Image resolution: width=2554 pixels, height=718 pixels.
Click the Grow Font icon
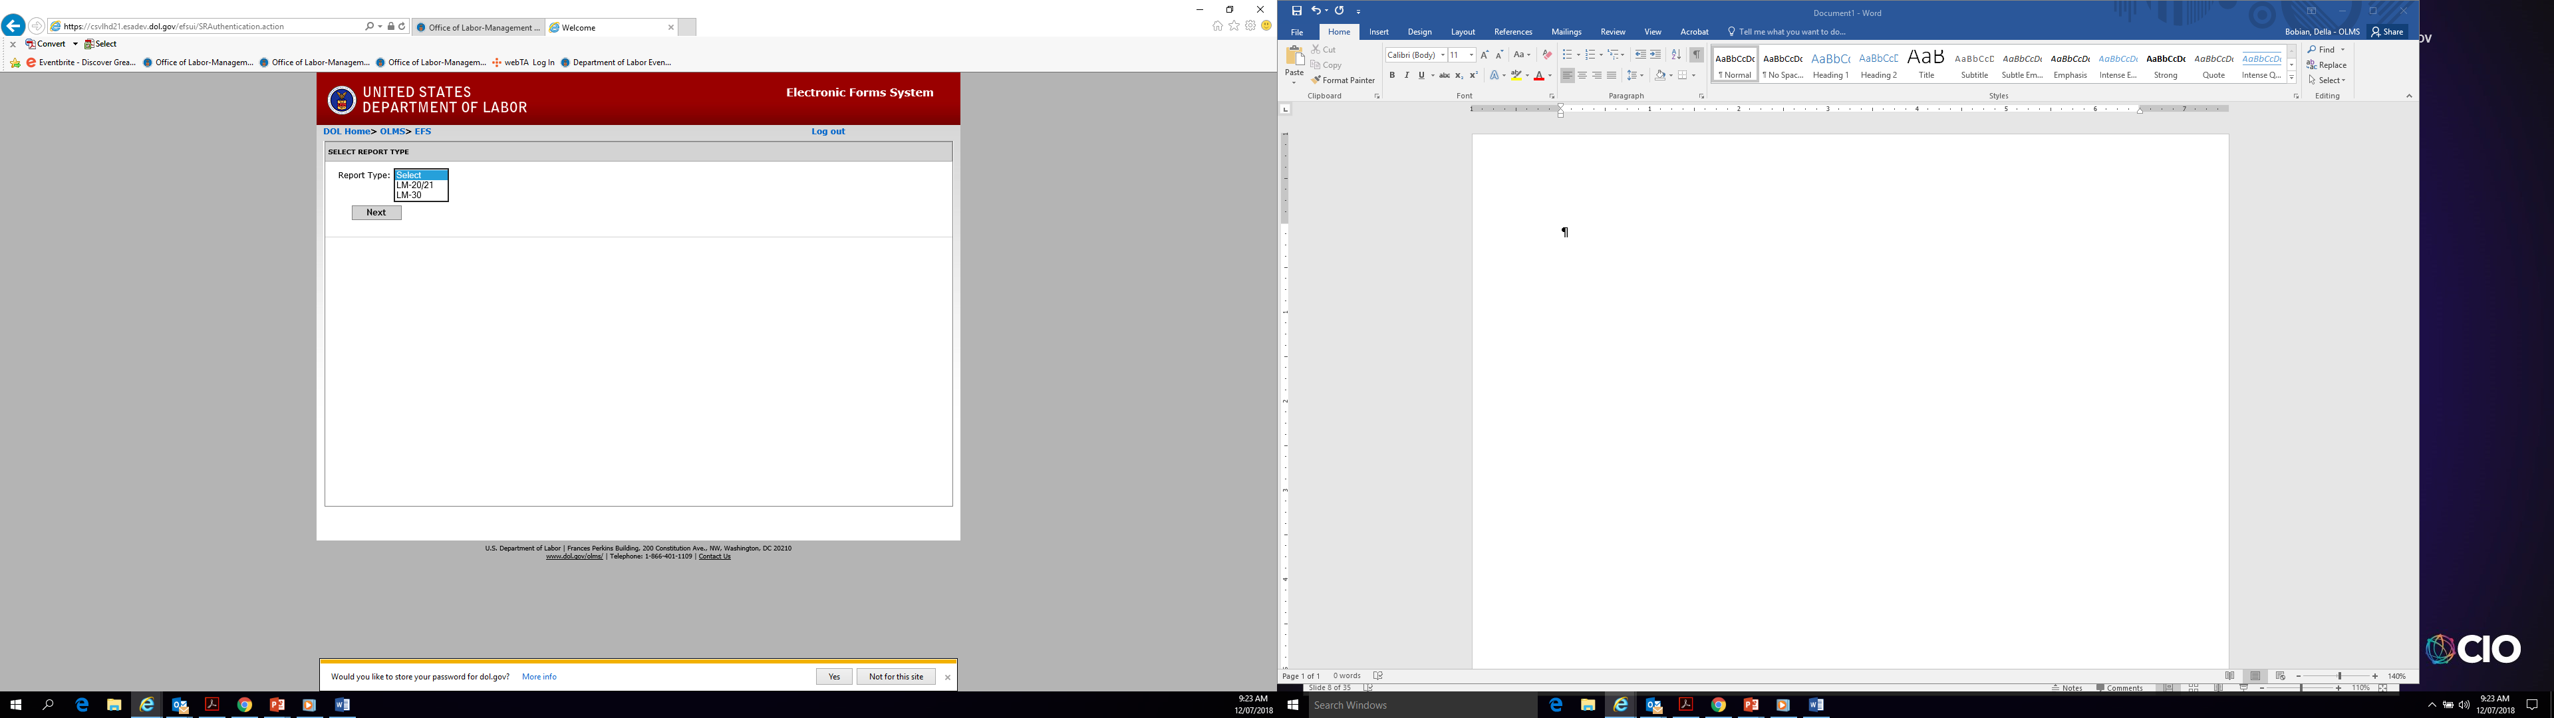pos(1485,55)
